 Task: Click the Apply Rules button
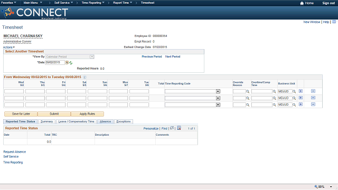point(87,114)
